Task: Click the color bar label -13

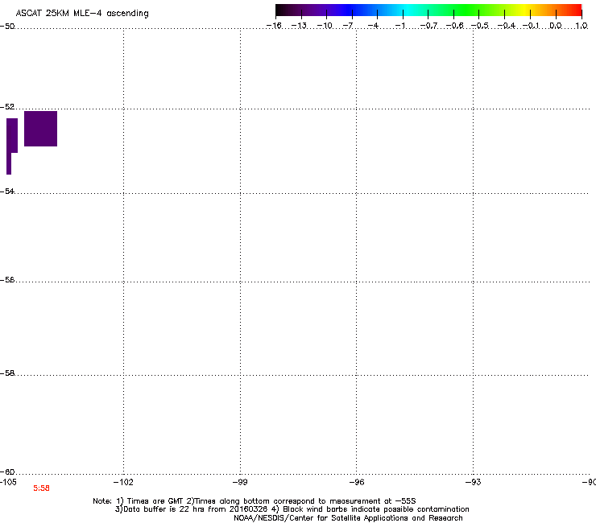Action: point(299,26)
